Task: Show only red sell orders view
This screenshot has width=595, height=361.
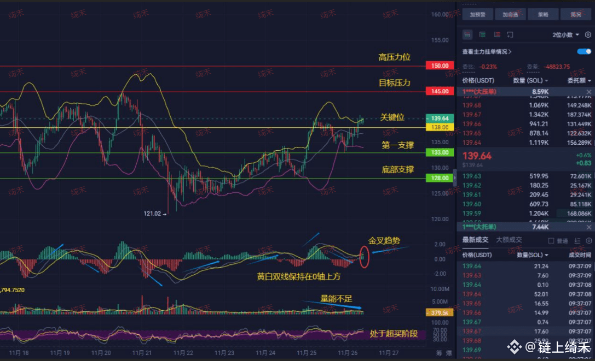Action: tap(497, 34)
